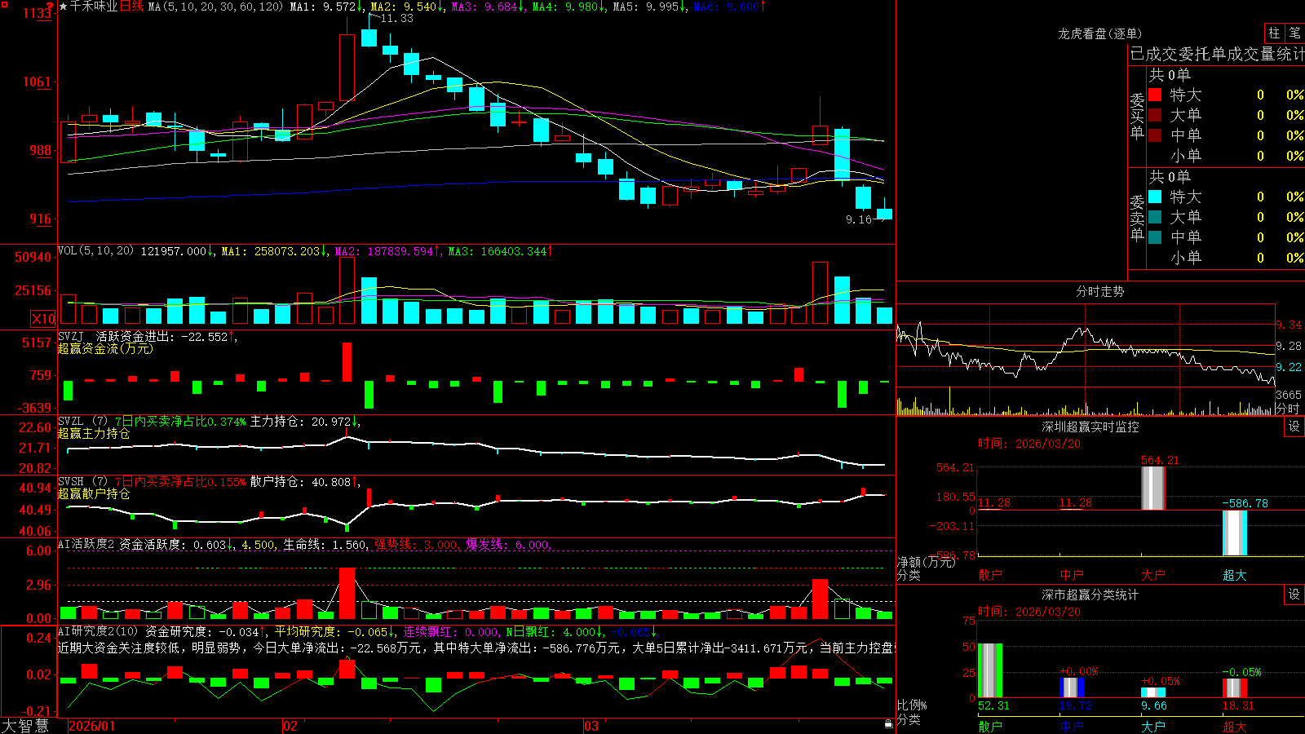Click the red help question mark icon

click(51, 7)
